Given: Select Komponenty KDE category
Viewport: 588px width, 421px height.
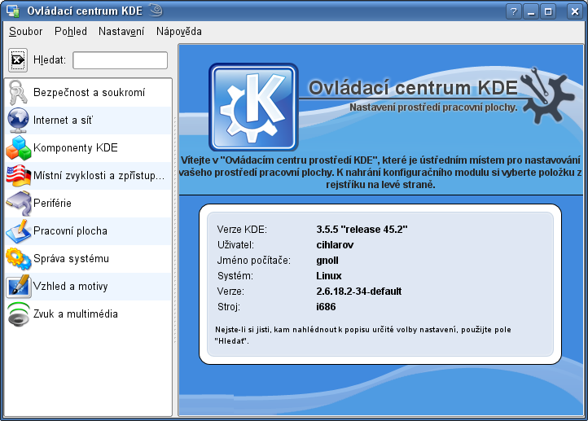Looking at the screenshot, I should [88, 147].
